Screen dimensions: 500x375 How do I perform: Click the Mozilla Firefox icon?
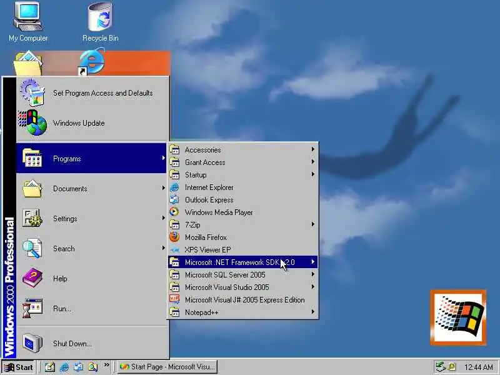pyautogui.click(x=174, y=237)
